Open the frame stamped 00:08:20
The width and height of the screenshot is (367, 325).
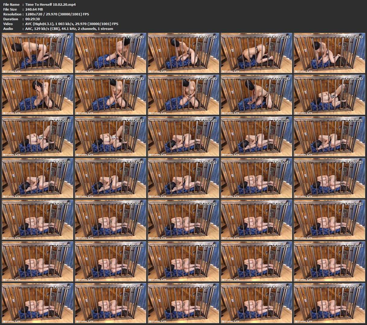click(329, 95)
